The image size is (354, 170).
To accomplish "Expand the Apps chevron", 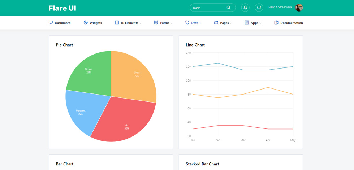I will 260,23.
